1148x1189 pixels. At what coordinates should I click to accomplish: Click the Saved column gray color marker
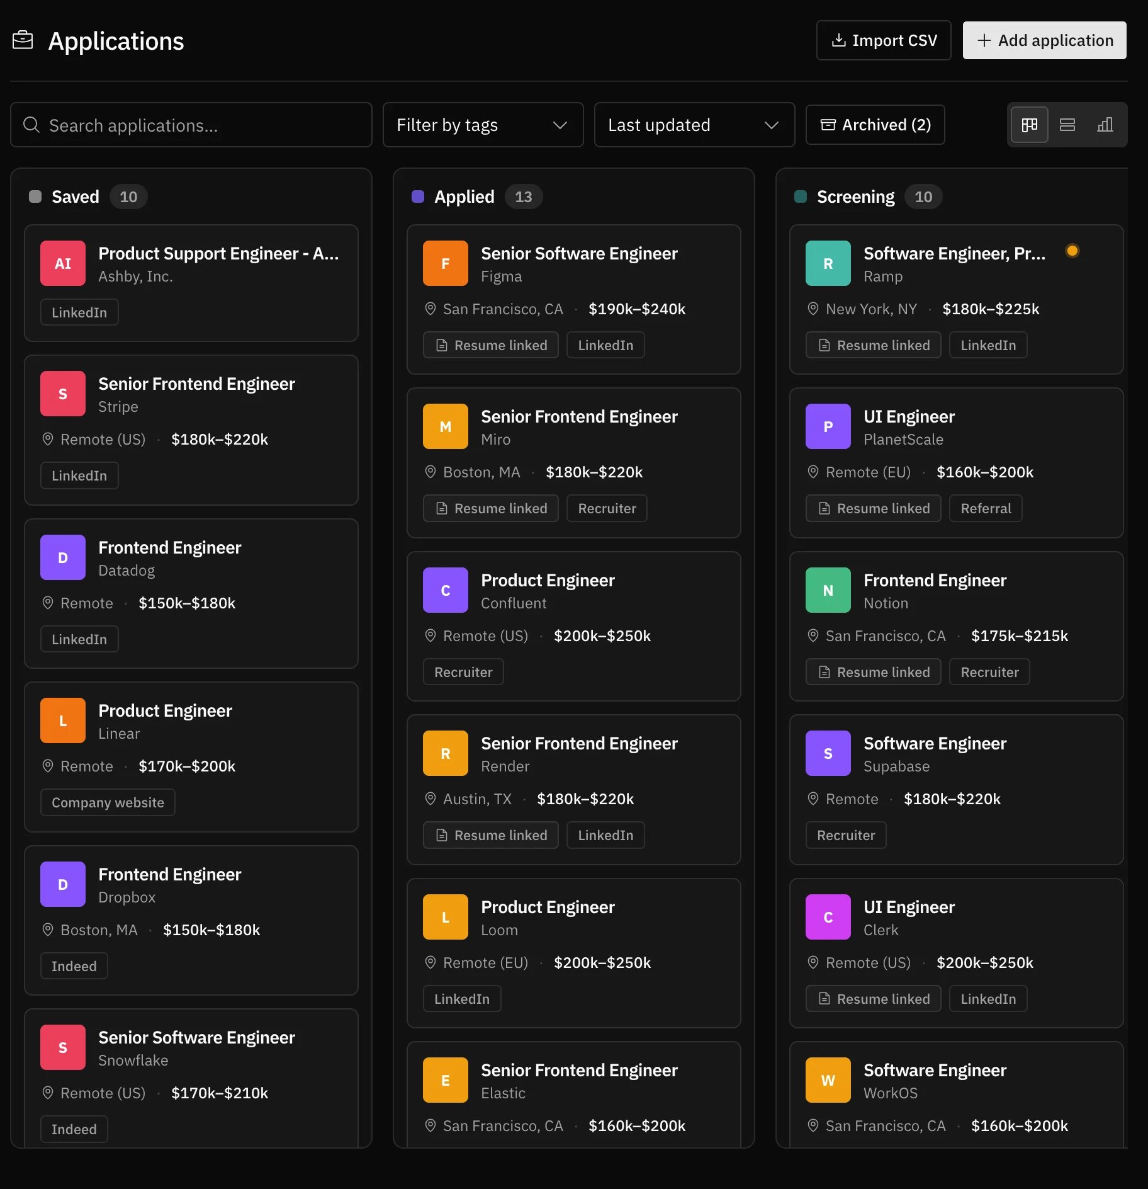[35, 196]
